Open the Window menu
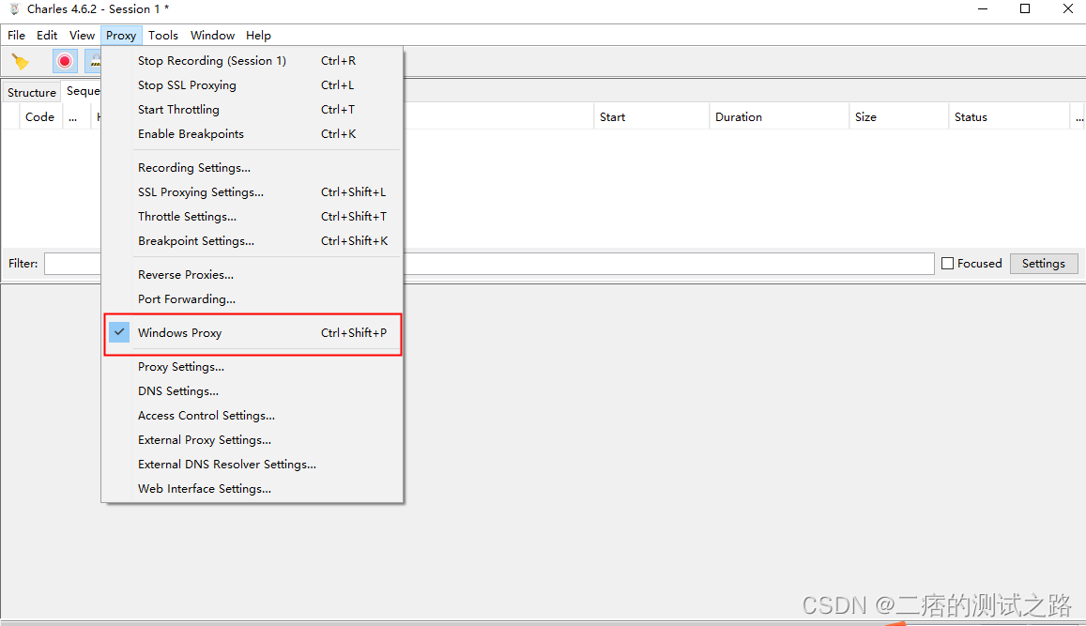 click(212, 36)
